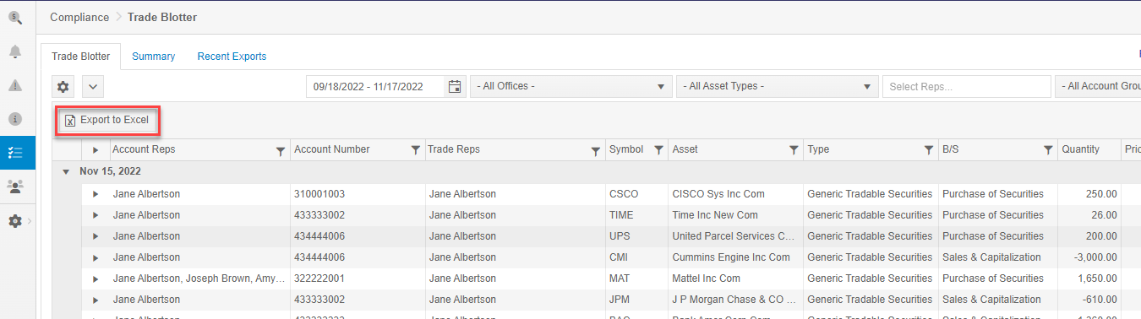Screen dimensions: 1141x319
Task: Expand all rows using the header arrow
Action: pyautogui.click(x=96, y=150)
